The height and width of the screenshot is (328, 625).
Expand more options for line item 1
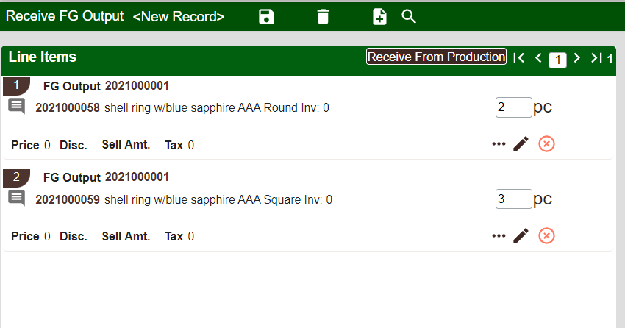pos(499,144)
